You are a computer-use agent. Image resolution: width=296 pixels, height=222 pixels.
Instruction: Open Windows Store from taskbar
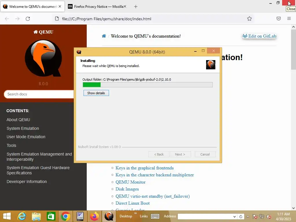(x=51, y=216)
